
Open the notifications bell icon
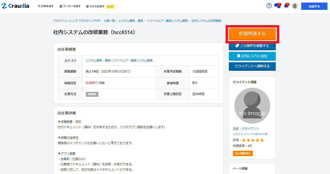coord(286,6)
